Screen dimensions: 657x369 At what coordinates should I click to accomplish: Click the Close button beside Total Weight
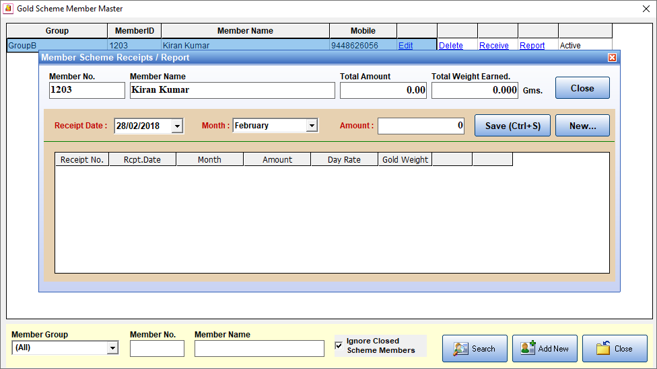582,88
